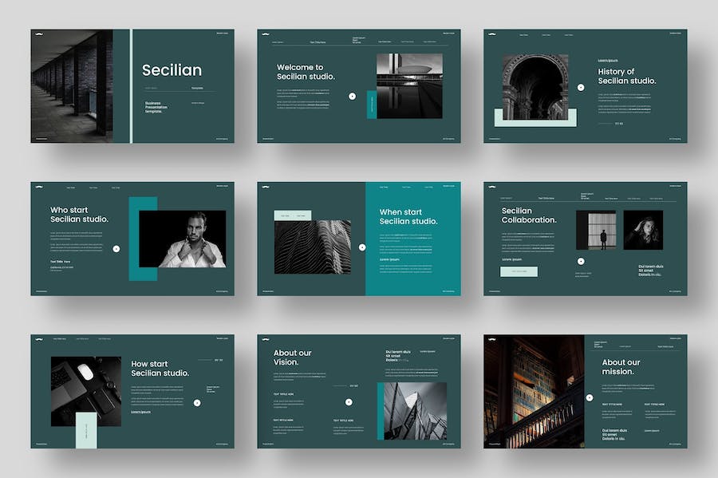Image resolution: width=718 pixels, height=478 pixels.
Task: Click the white circle icon on the Vision slide
Action: coord(349,402)
